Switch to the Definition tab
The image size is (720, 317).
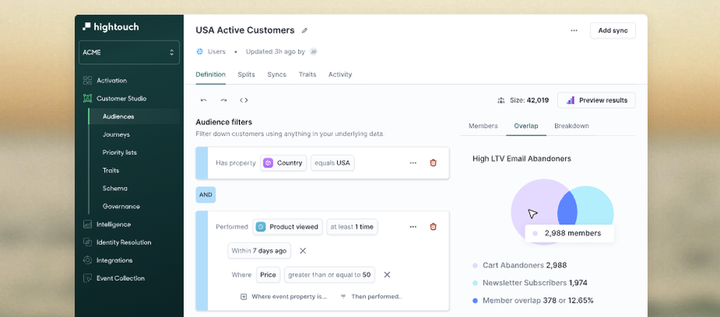coord(210,74)
